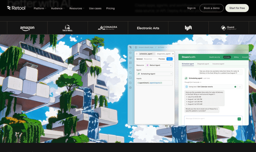This screenshot has height=152, width=256.
Task: Click the bottom circular icon in editor sidebar
Action: pyautogui.click(x=130, y=88)
